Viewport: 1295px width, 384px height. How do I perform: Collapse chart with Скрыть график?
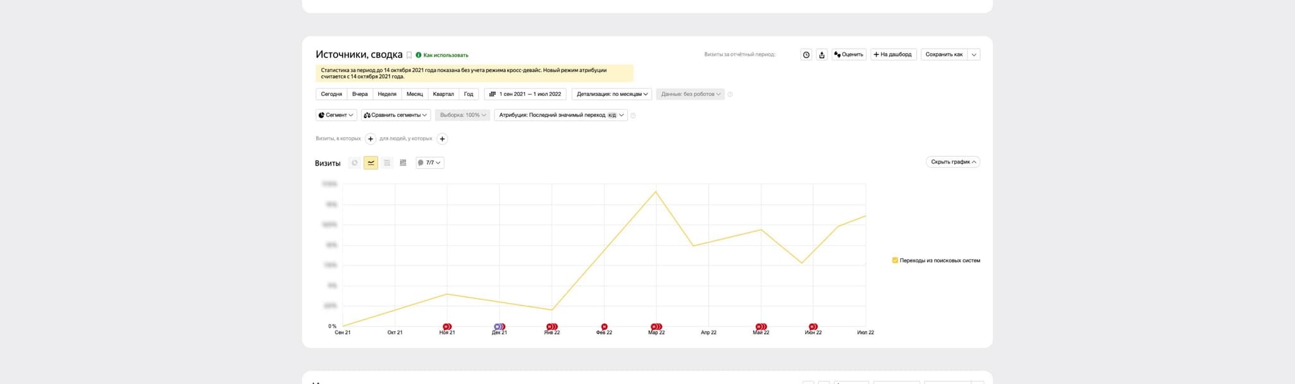[952, 162]
